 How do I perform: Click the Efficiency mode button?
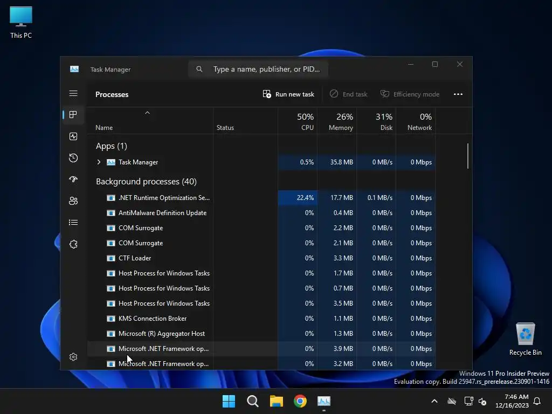(410, 94)
